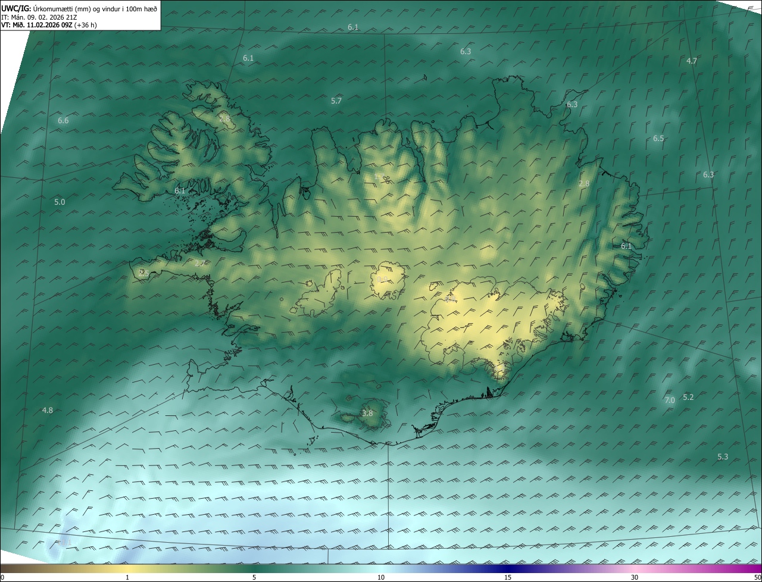The width and height of the screenshot is (762, 582).
Task: Select the 4.7 value on the map
Action: [692, 61]
